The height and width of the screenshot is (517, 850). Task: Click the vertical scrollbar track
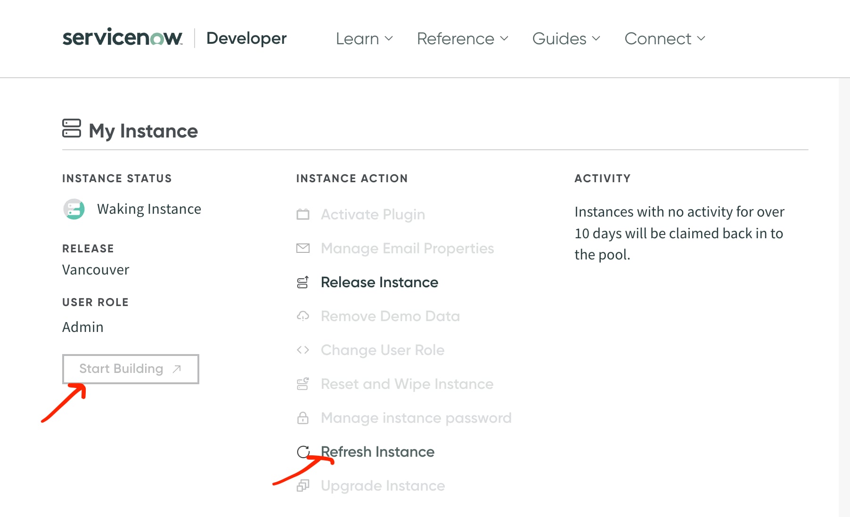(x=844, y=298)
